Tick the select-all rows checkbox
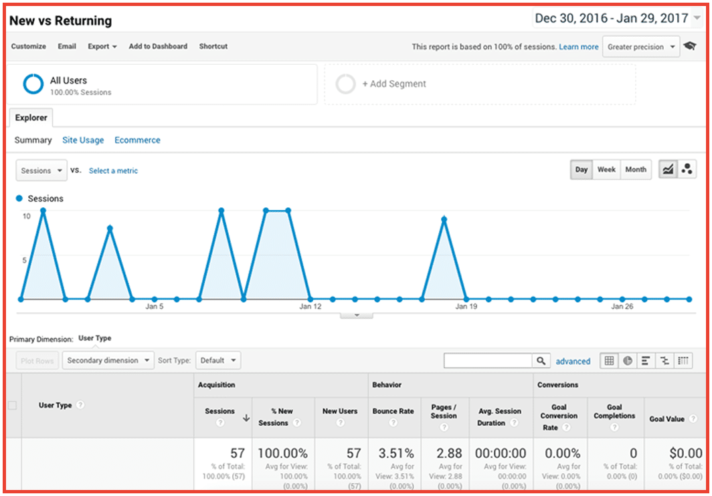 click(12, 405)
